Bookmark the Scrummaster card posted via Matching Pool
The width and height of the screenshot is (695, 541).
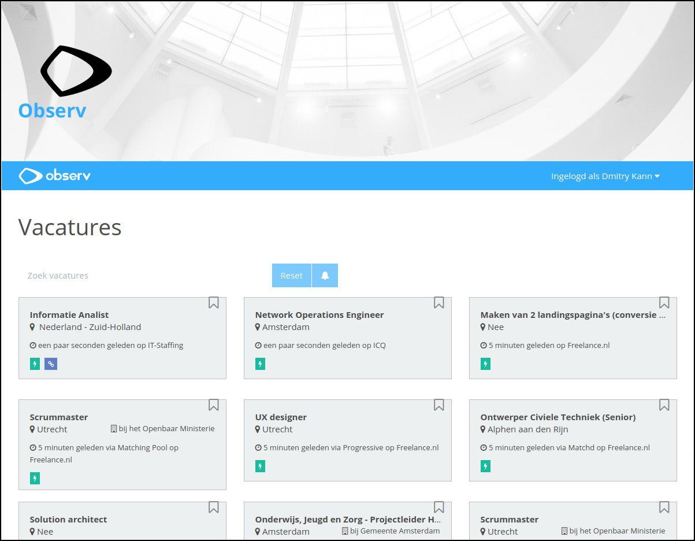pyautogui.click(x=214, y=405)
